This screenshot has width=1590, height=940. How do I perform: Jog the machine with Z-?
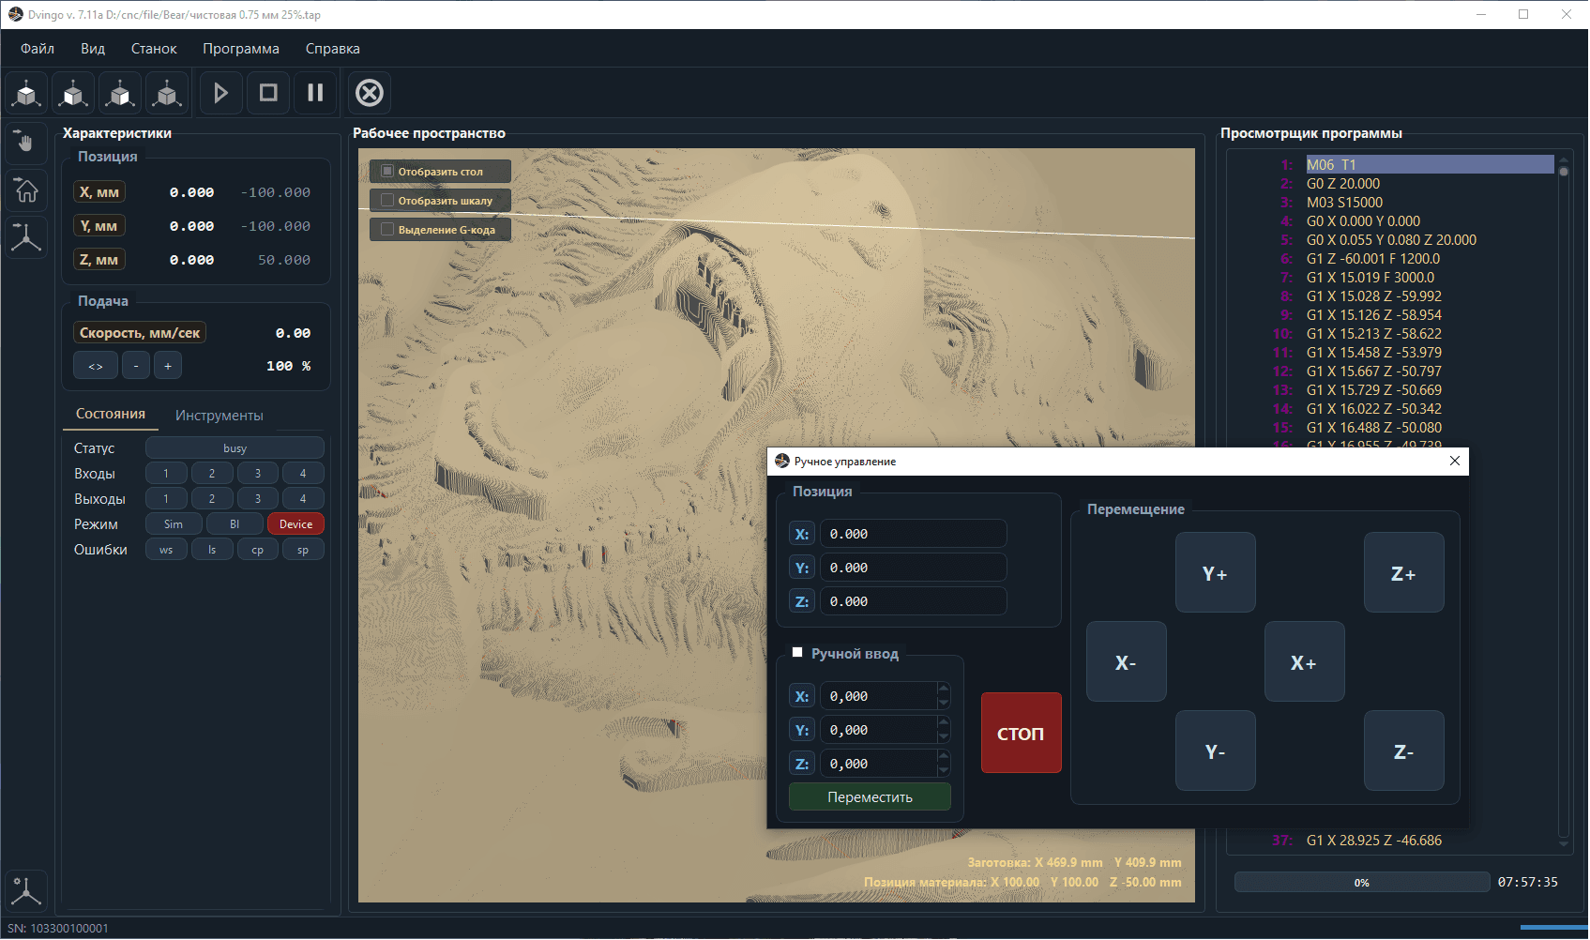(x=1404, y=751)
